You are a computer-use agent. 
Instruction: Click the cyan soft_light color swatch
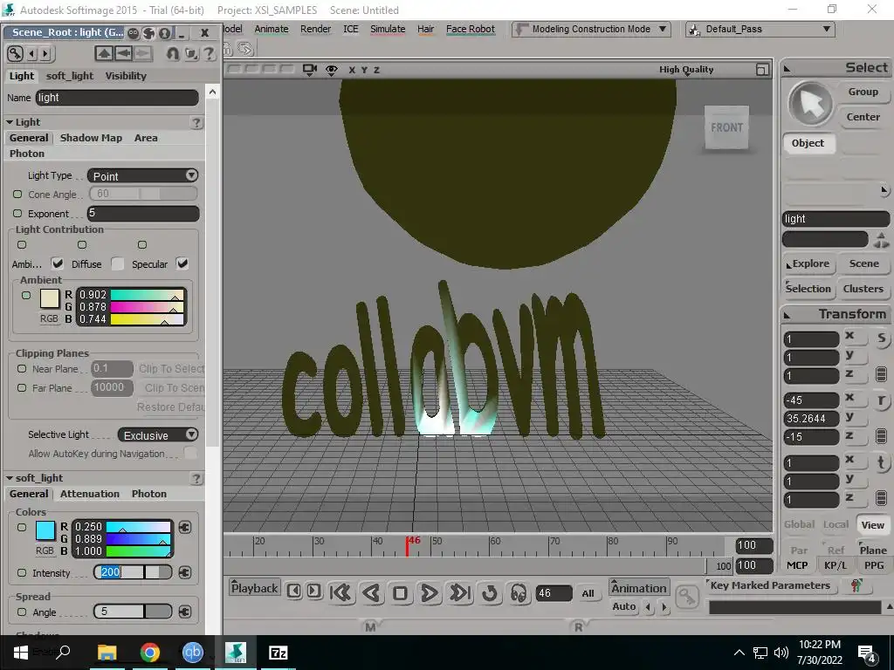45,530
